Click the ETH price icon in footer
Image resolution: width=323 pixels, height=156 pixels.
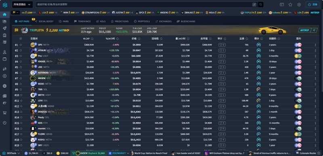pyautogui.click(x=26, y=153)
